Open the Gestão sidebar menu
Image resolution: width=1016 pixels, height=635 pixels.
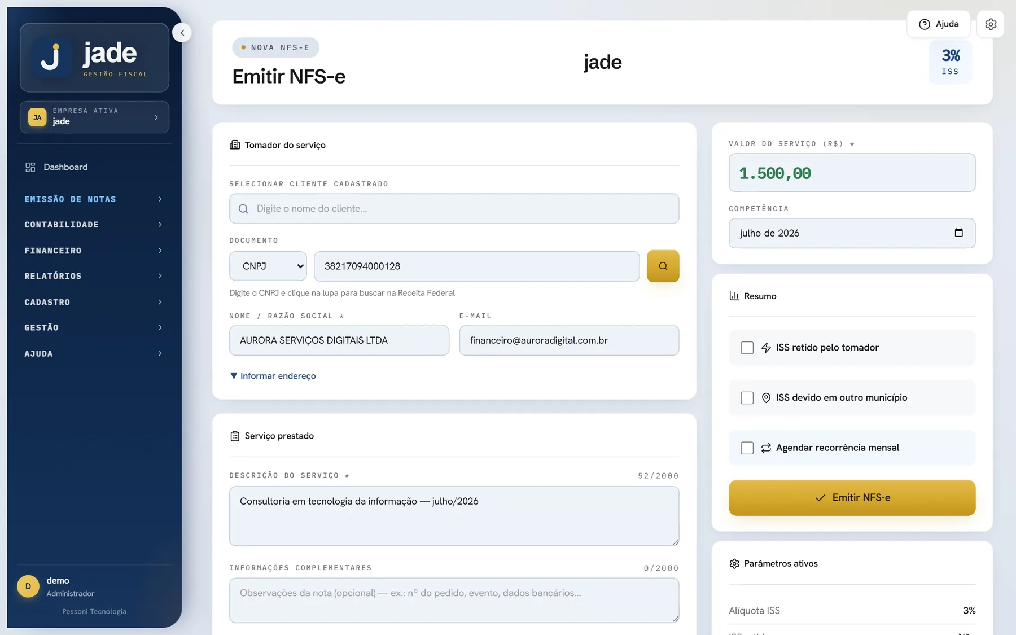pos(94,327)
